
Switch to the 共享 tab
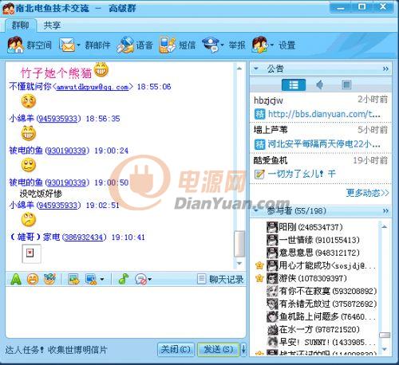pyautogui.click(x=52, y=26)
